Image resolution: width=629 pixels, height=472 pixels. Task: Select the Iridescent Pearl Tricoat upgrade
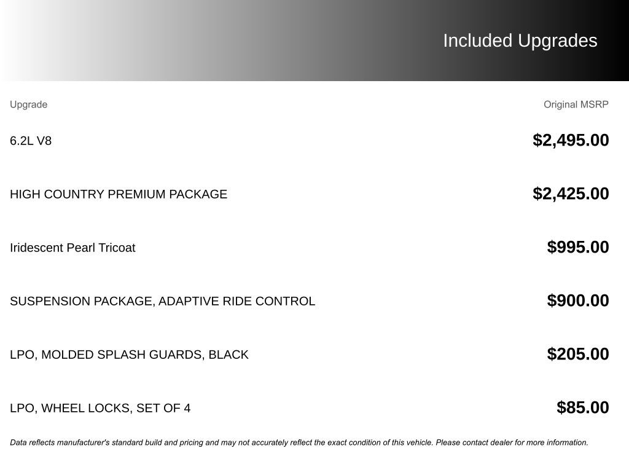pos(72,248)
